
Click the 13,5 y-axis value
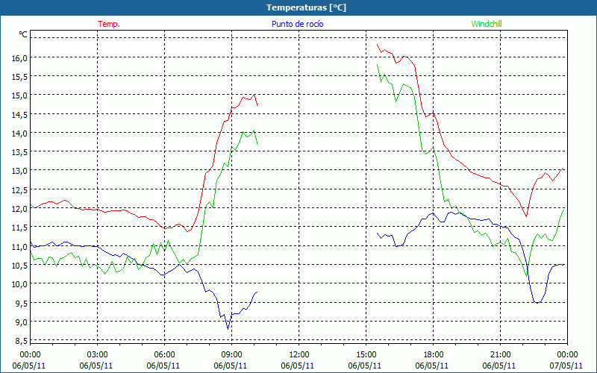pyautogui.click(x=20, y=152)
